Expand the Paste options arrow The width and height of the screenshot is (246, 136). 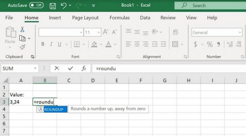pos(10,47)
